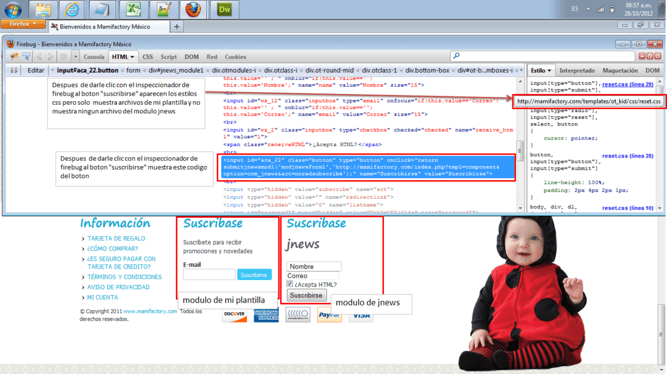Go forward in Firebug panel history
The width and height of the screenshot is (667, 374).
point(50,56)
